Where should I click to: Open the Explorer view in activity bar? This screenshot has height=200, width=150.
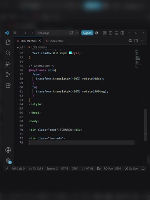click(8, 42)
